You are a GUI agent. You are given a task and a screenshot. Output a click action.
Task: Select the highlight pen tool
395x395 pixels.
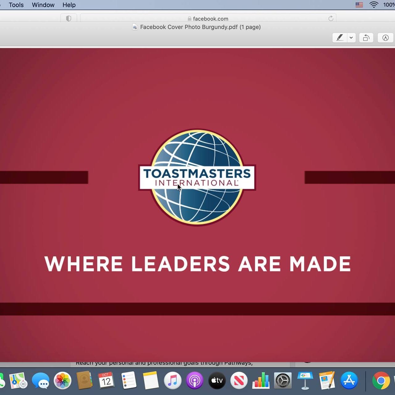tap(339, 38)
